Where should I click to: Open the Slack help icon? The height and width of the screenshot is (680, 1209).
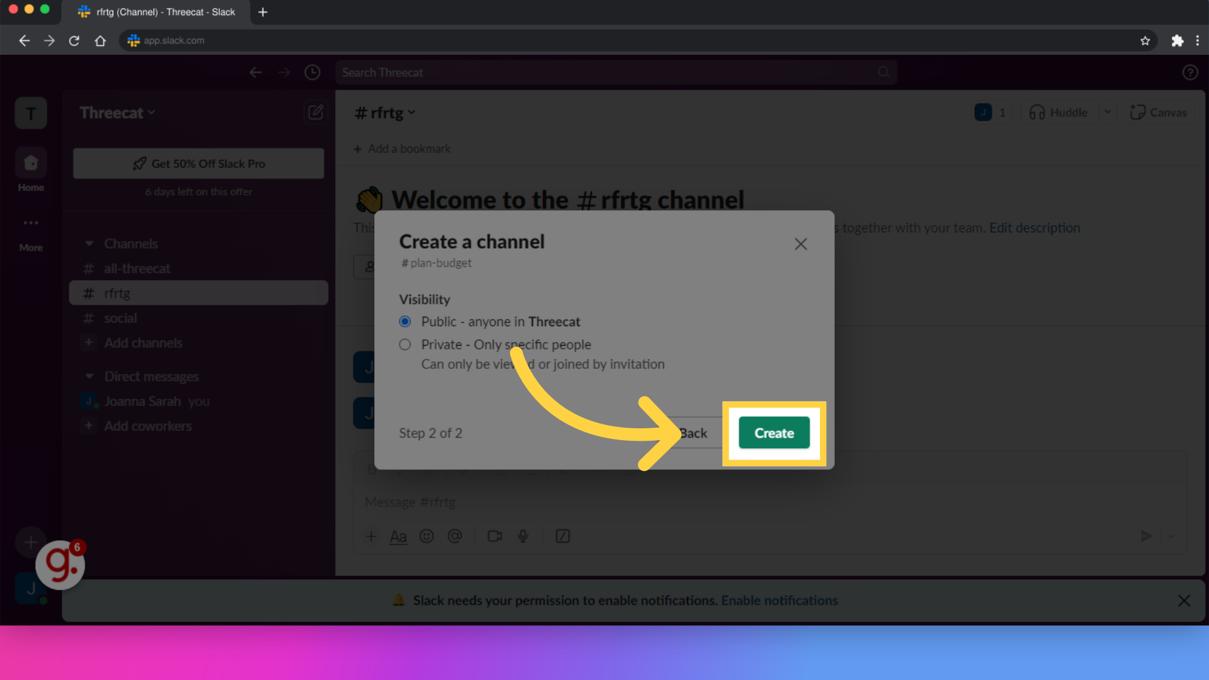1189,73
